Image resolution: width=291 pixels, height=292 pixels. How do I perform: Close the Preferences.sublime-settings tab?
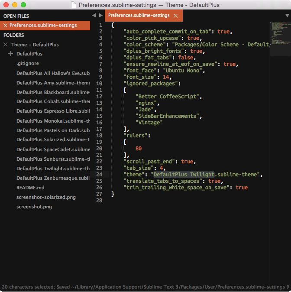coord(175,16)
